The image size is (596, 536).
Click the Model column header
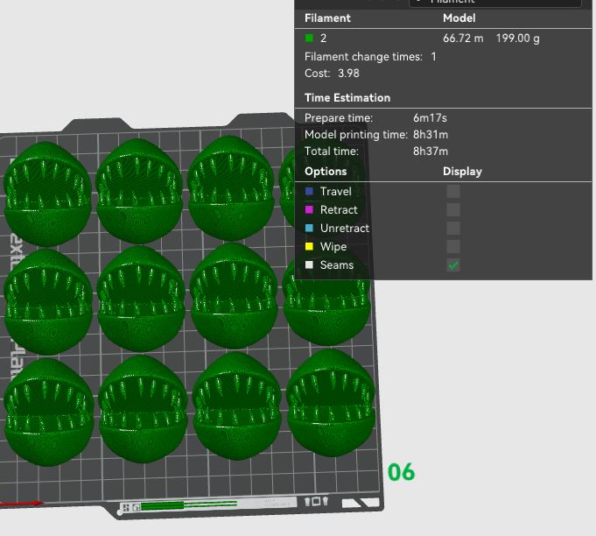[459, 18]
